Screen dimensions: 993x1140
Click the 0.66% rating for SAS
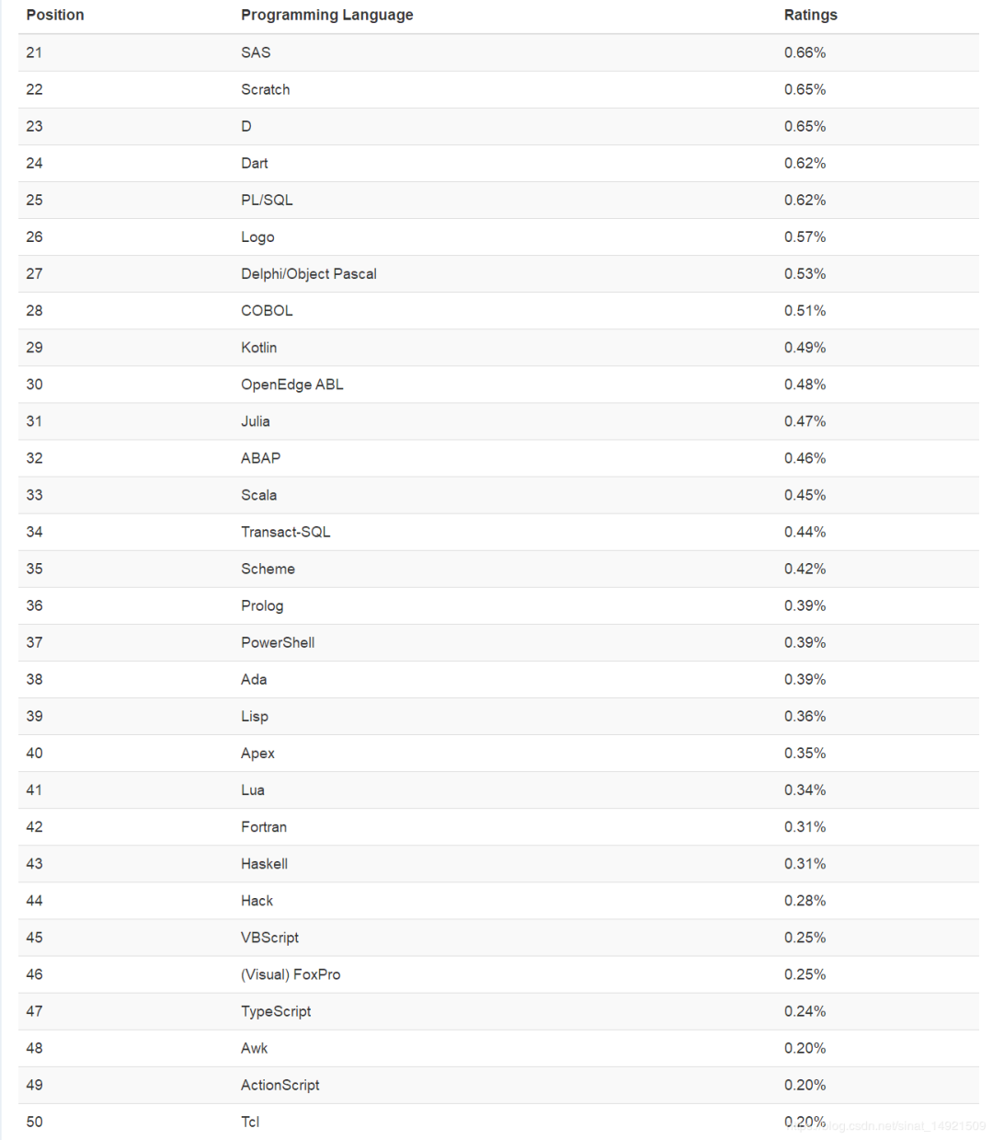pyautogui.click(x=805, y=52)
